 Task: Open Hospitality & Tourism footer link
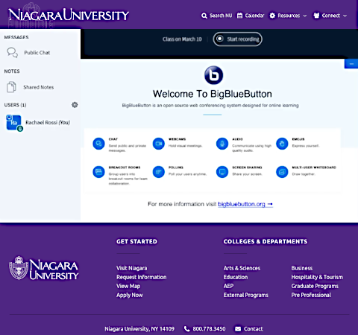click(317, 277)
